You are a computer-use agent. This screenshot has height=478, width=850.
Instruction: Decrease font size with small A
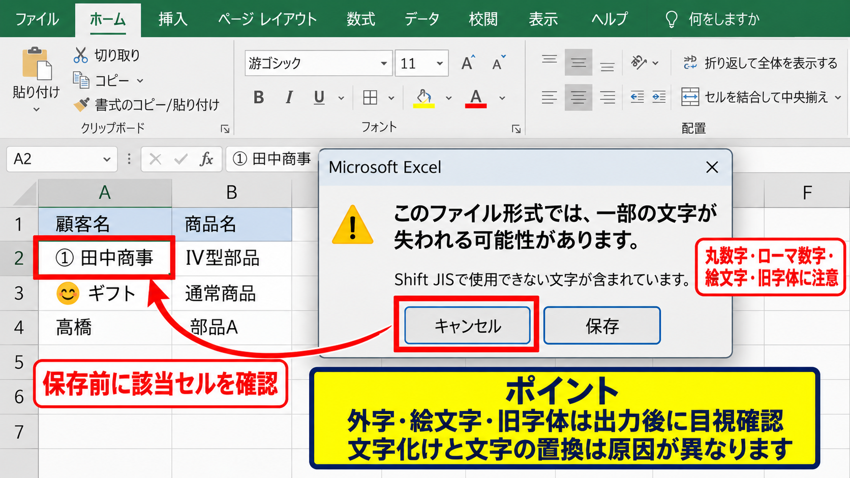coord(499,63)
